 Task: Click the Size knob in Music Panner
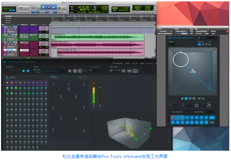click(x=209, y=106)
